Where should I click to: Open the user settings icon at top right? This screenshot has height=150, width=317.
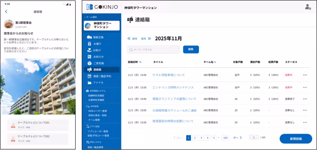[308, 7]
